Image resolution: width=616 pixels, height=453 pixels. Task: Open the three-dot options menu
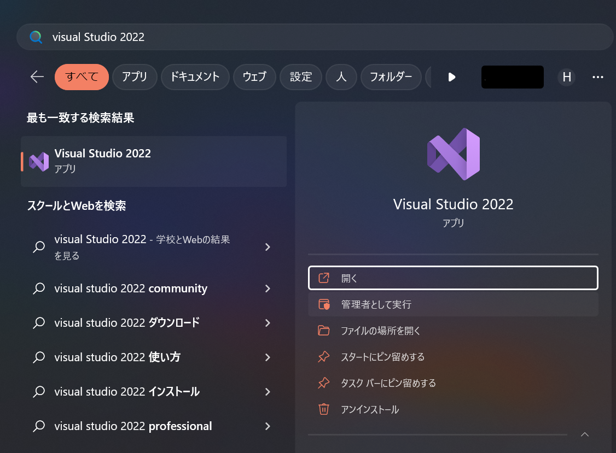597,77
